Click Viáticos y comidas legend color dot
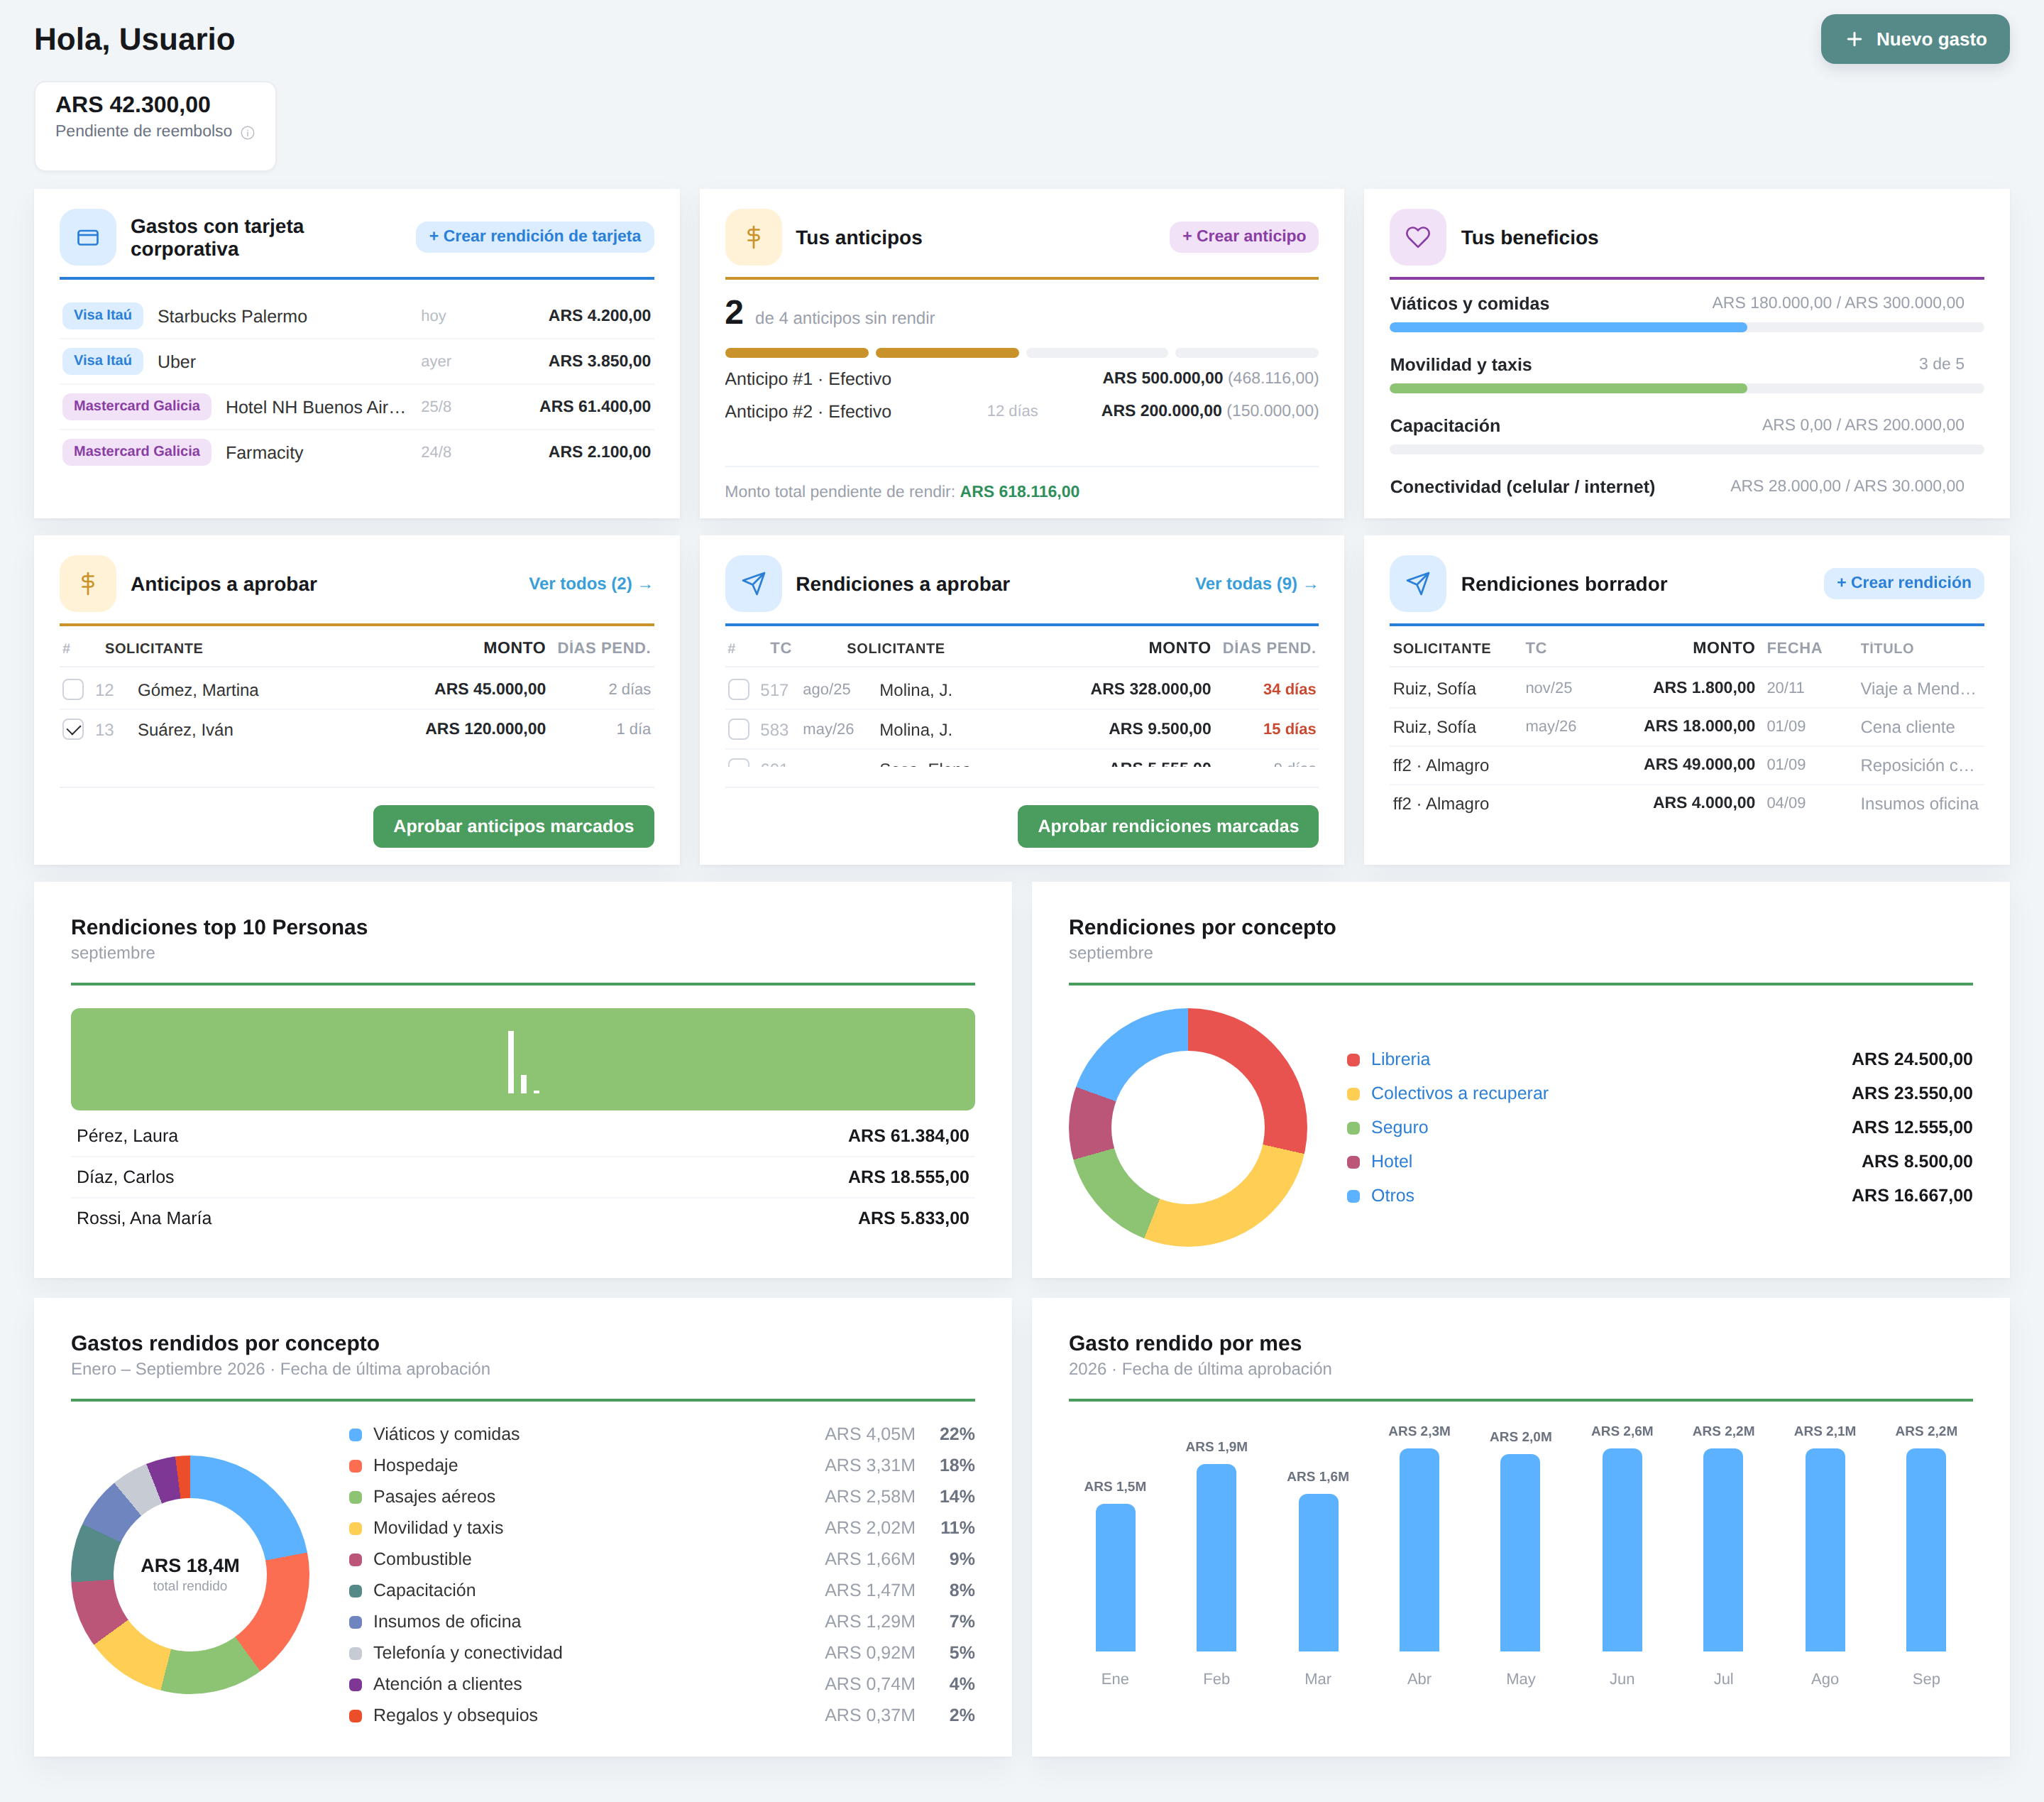 point(355,1435)
